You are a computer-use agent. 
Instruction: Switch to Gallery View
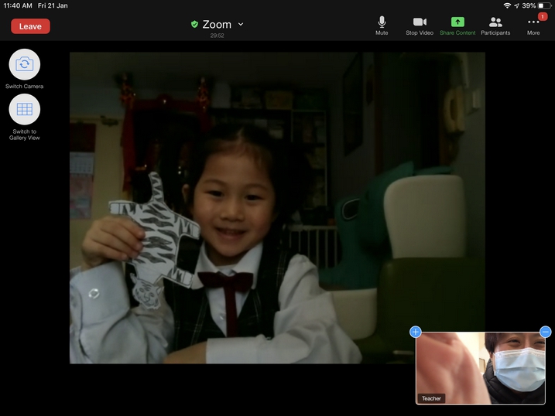tap(25, 110)
